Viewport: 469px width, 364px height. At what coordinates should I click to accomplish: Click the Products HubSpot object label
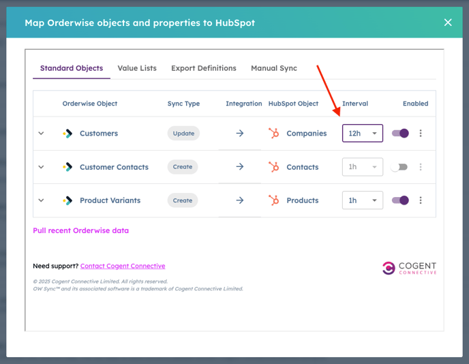click(x=303, y=200)
